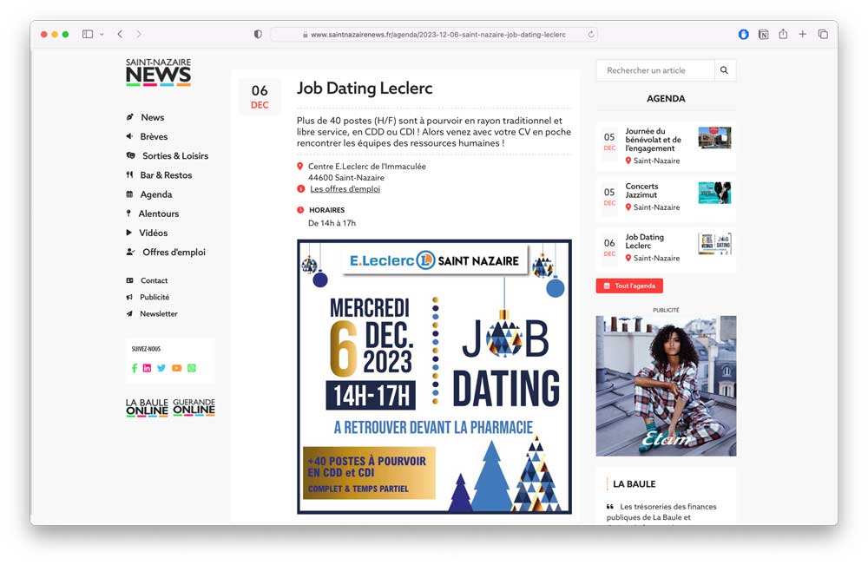Open the Twitter social icon

161,368
